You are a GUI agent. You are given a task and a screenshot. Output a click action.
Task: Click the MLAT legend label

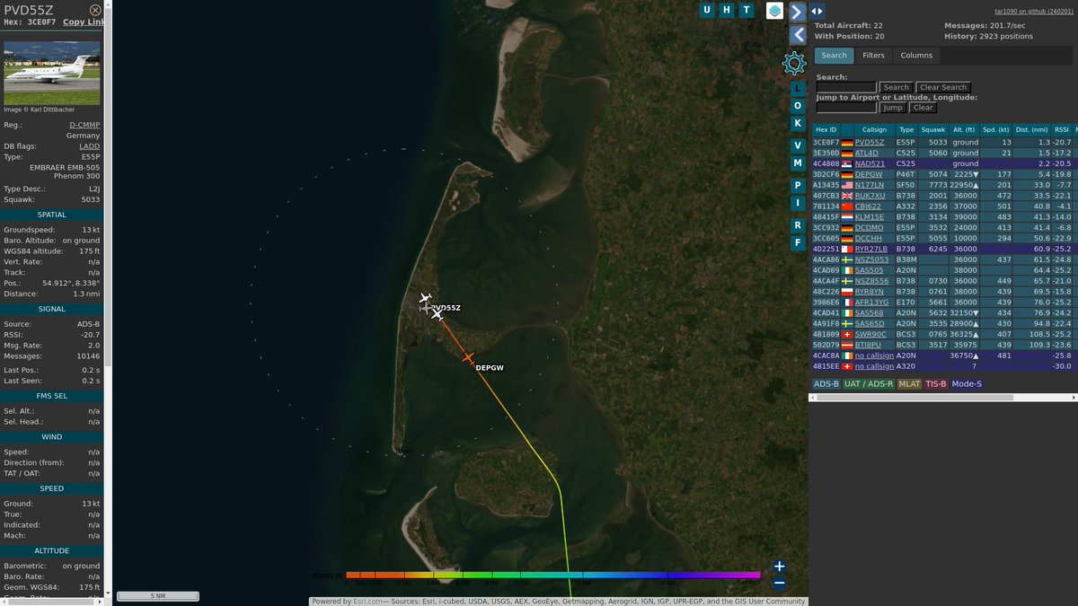[x=909, y=384]
